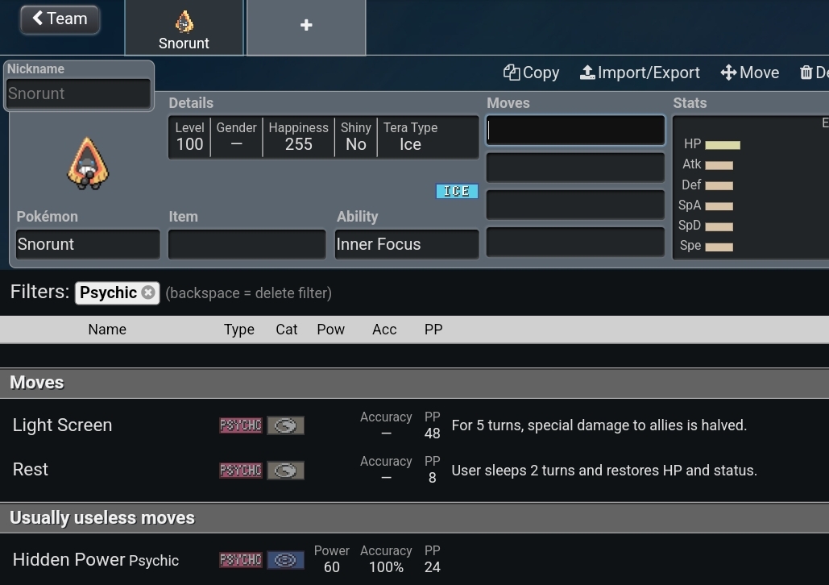Open stats via HP bar
The width and height of the screenshot is (829, 585).
click(723, 145)
